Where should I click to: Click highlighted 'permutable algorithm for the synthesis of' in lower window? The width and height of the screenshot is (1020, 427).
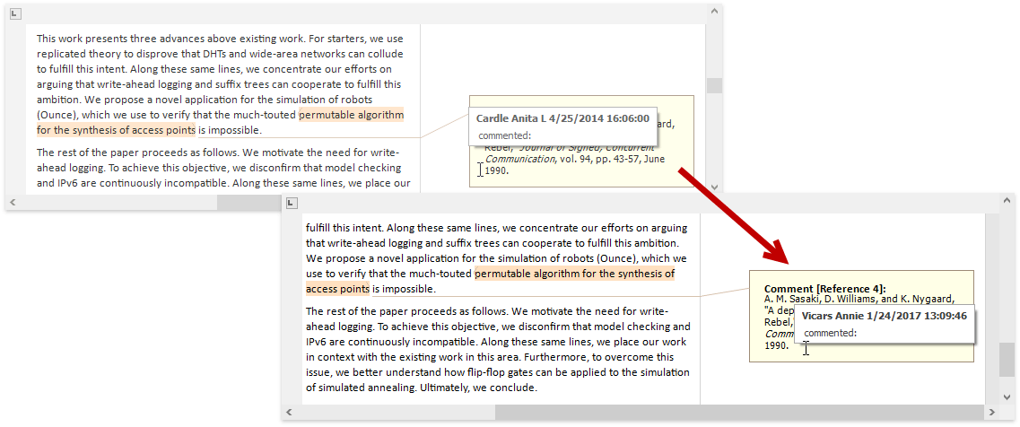point(574,274)
